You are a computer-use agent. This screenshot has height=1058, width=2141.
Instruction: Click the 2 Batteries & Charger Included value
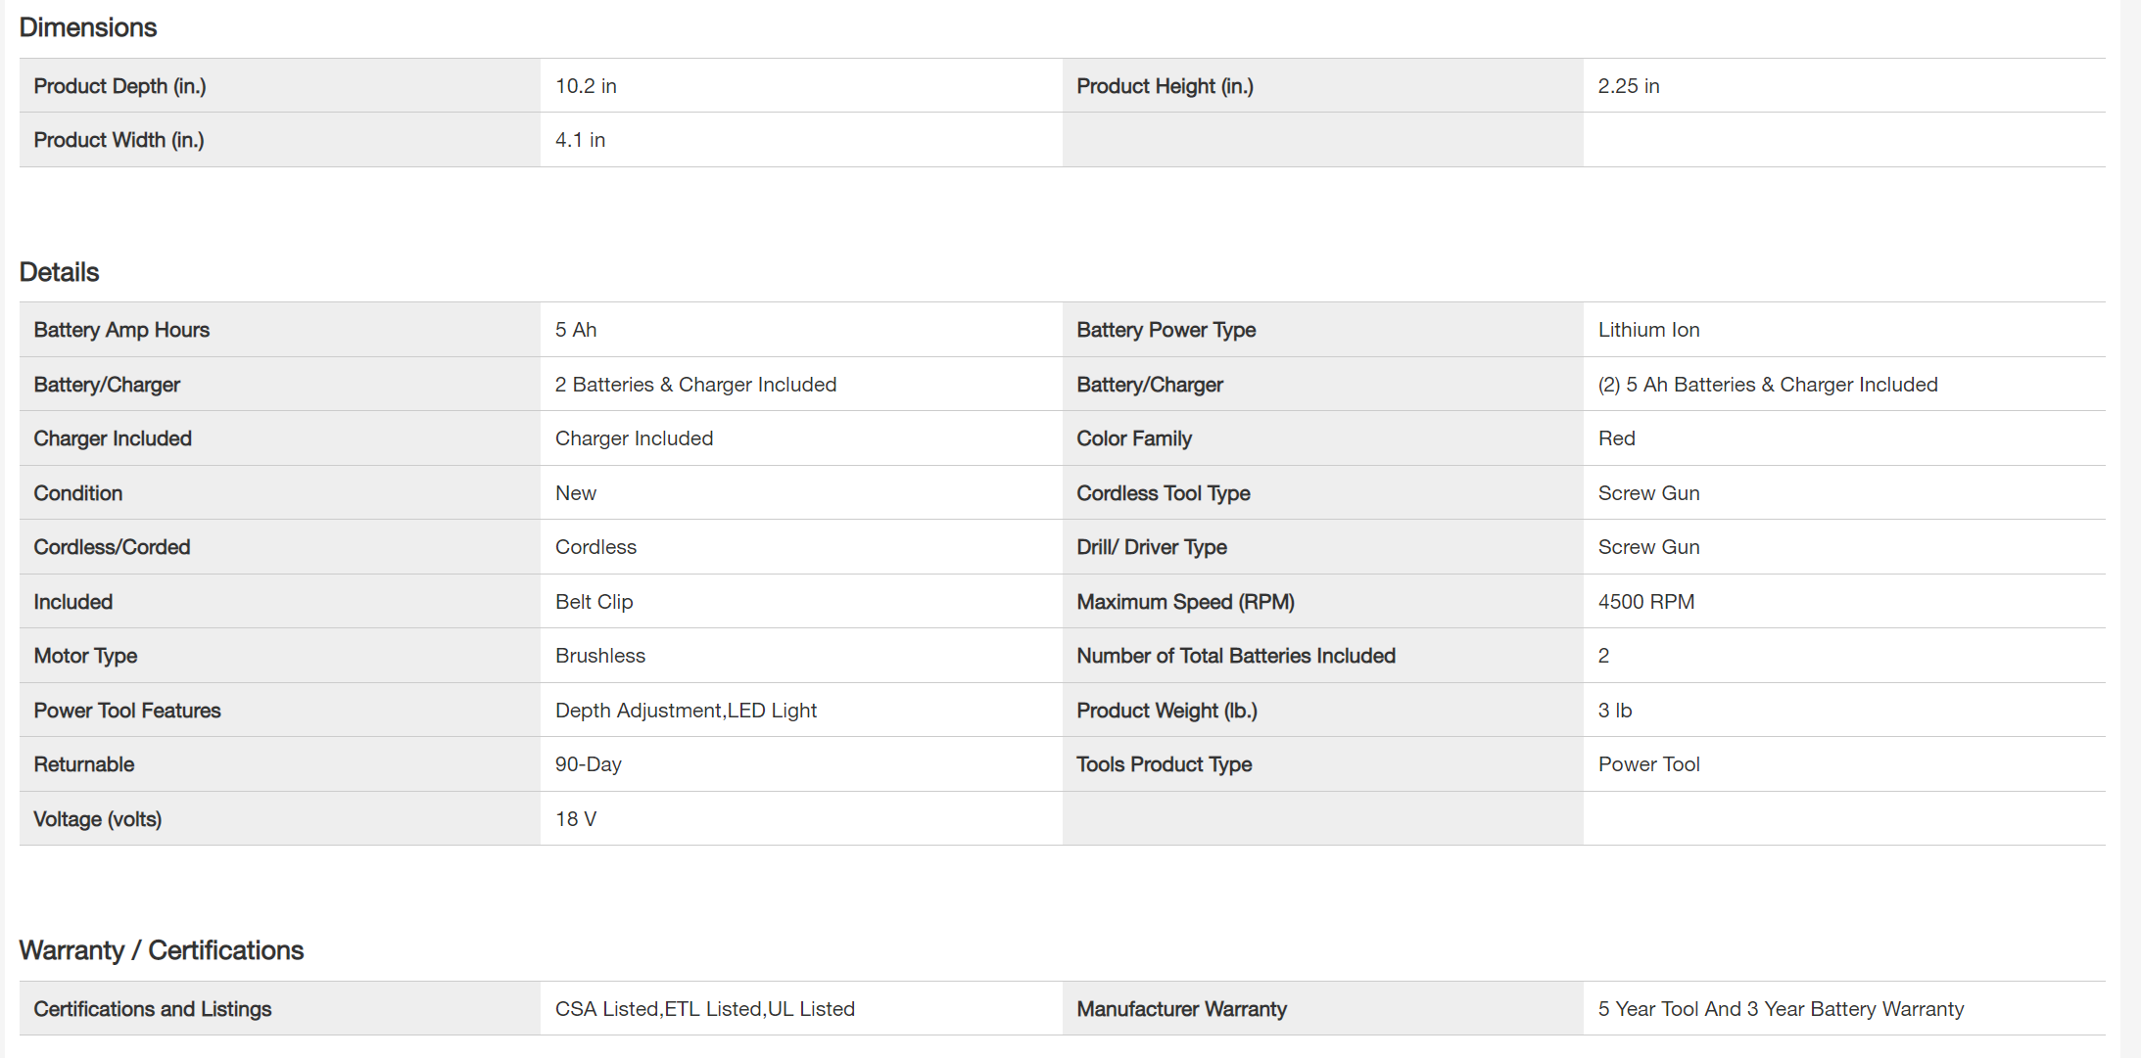click(695, 385)
